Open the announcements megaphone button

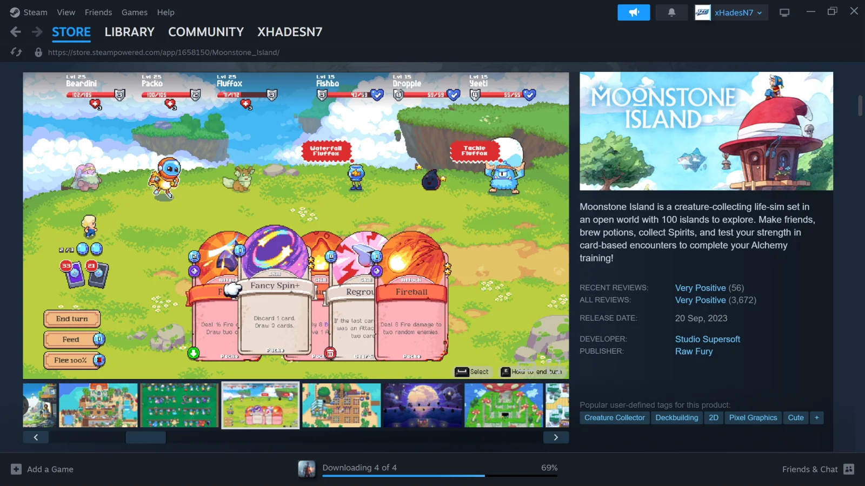(634, 12)
